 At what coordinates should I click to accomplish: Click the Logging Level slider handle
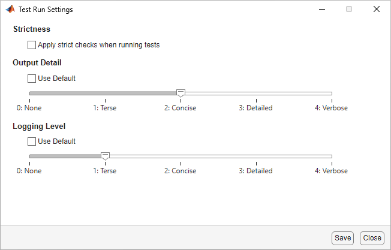click(x=105, y=156)
